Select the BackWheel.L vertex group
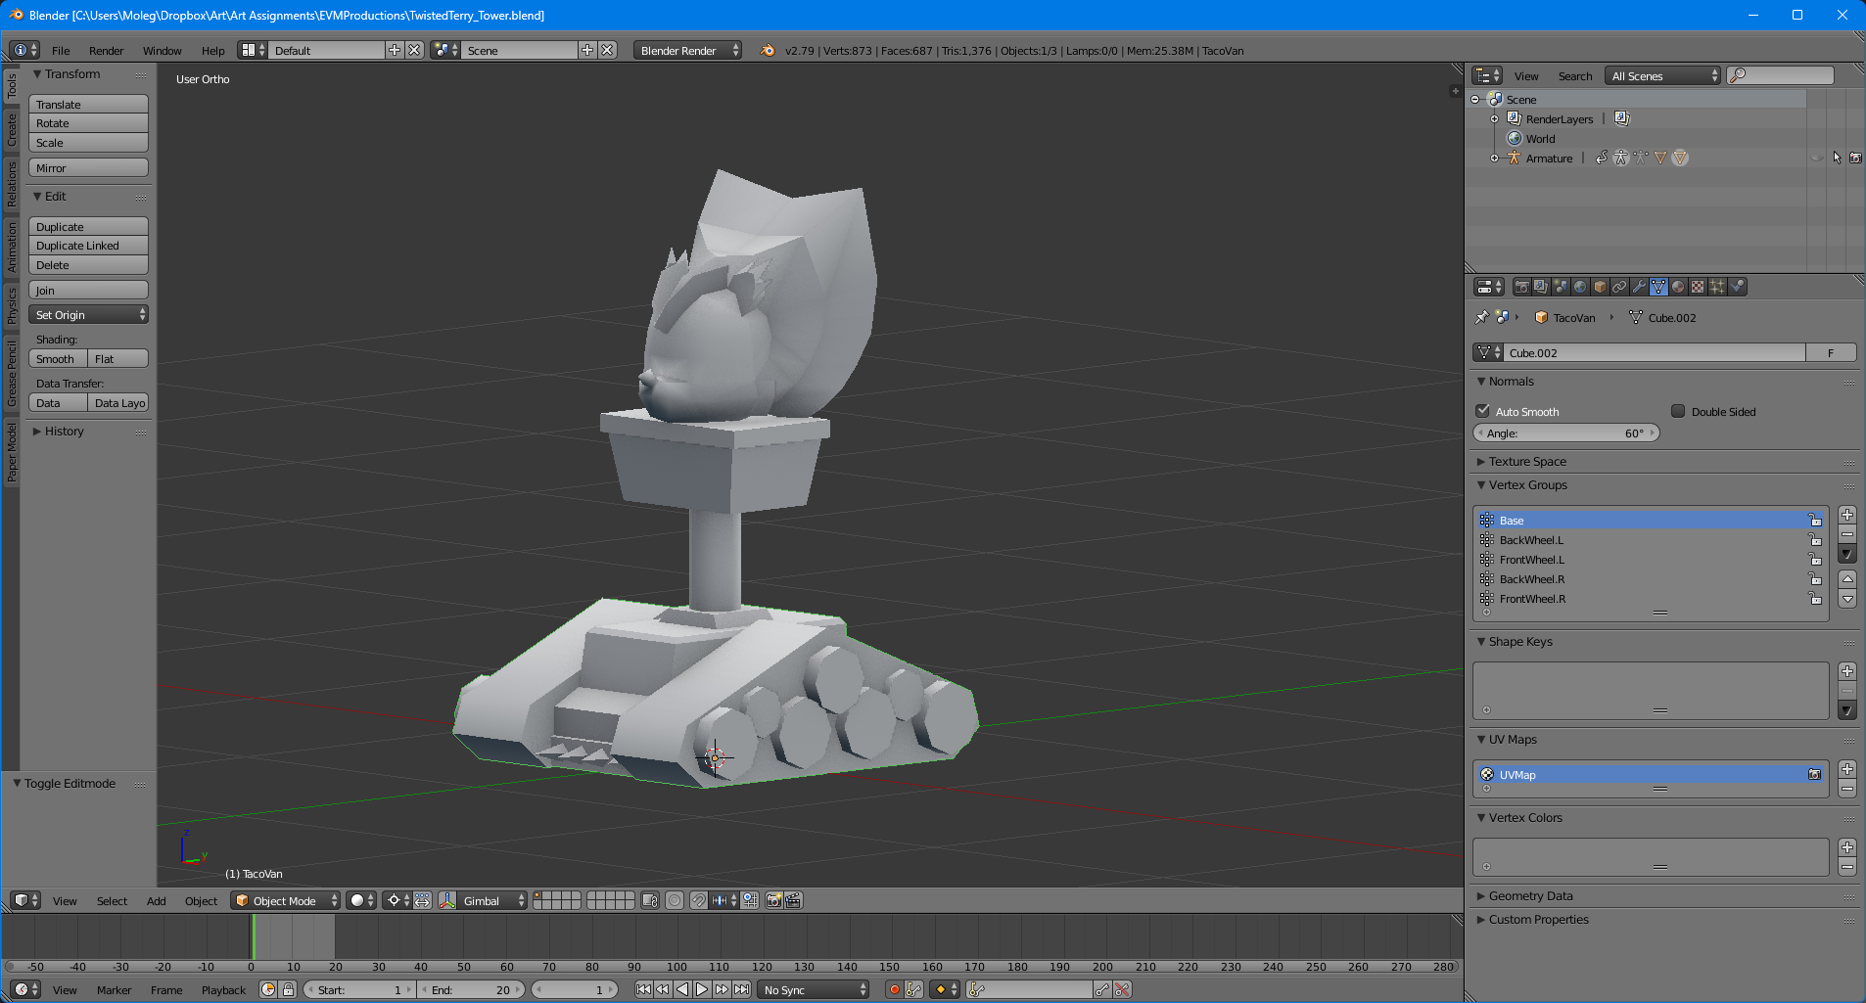This screenshot has width=1866, height=1003. 1531,540
